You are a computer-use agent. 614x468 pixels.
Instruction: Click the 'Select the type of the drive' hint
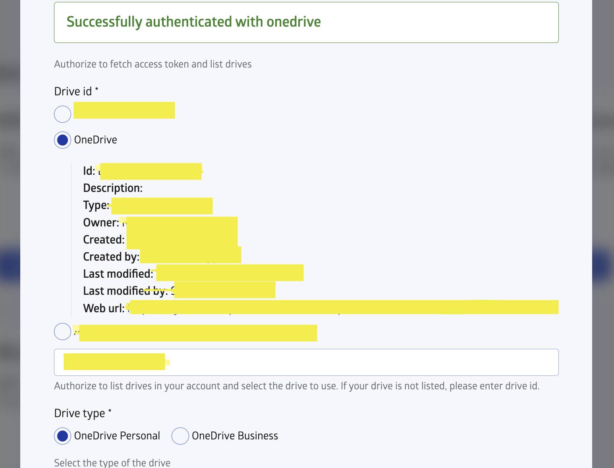(x=112, y=463)
